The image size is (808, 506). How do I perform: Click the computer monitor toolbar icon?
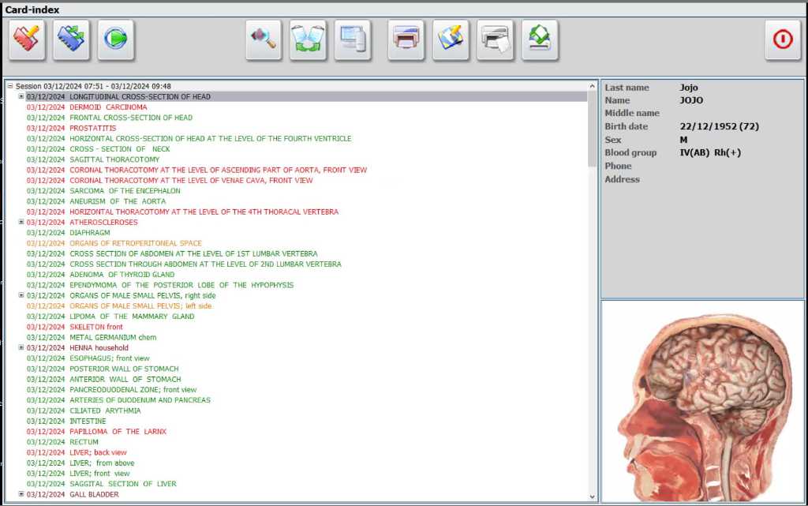click(x=353, y=39)
